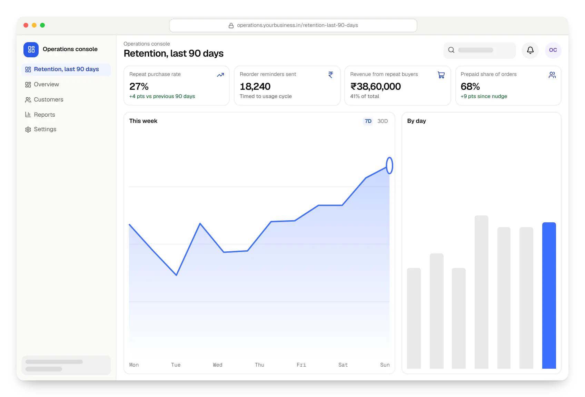This screenshot has height=397, width=585.
Task: Click the placeholder card at sidebar bottom
Action: (66, 365)
